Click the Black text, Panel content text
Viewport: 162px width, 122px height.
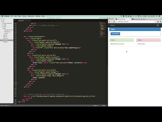click(x=117, y=44)
